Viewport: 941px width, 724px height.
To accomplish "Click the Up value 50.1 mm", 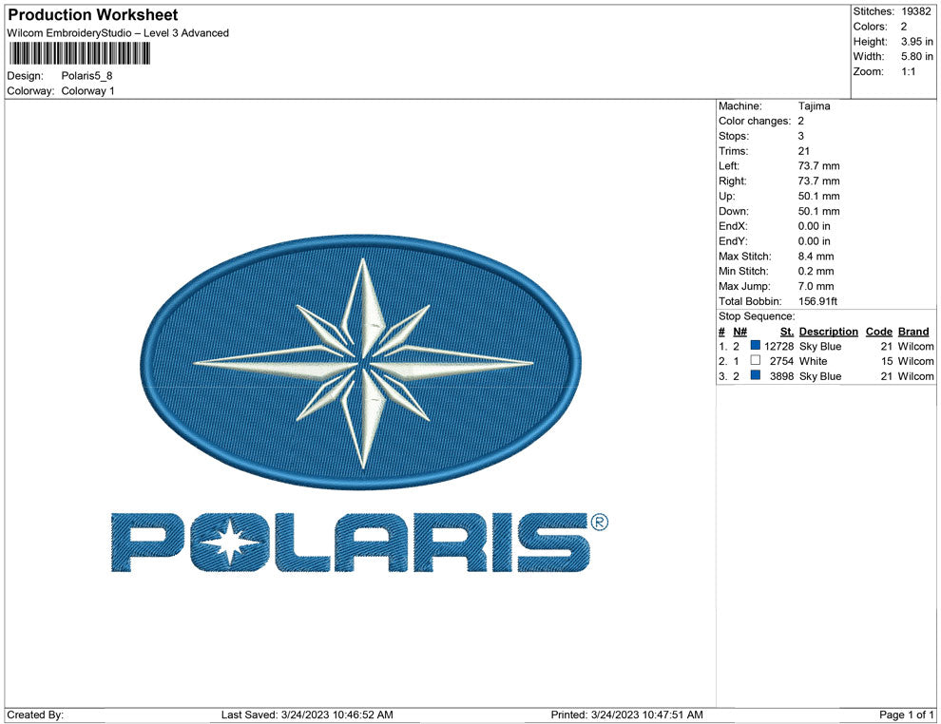I will pos(818,196).
